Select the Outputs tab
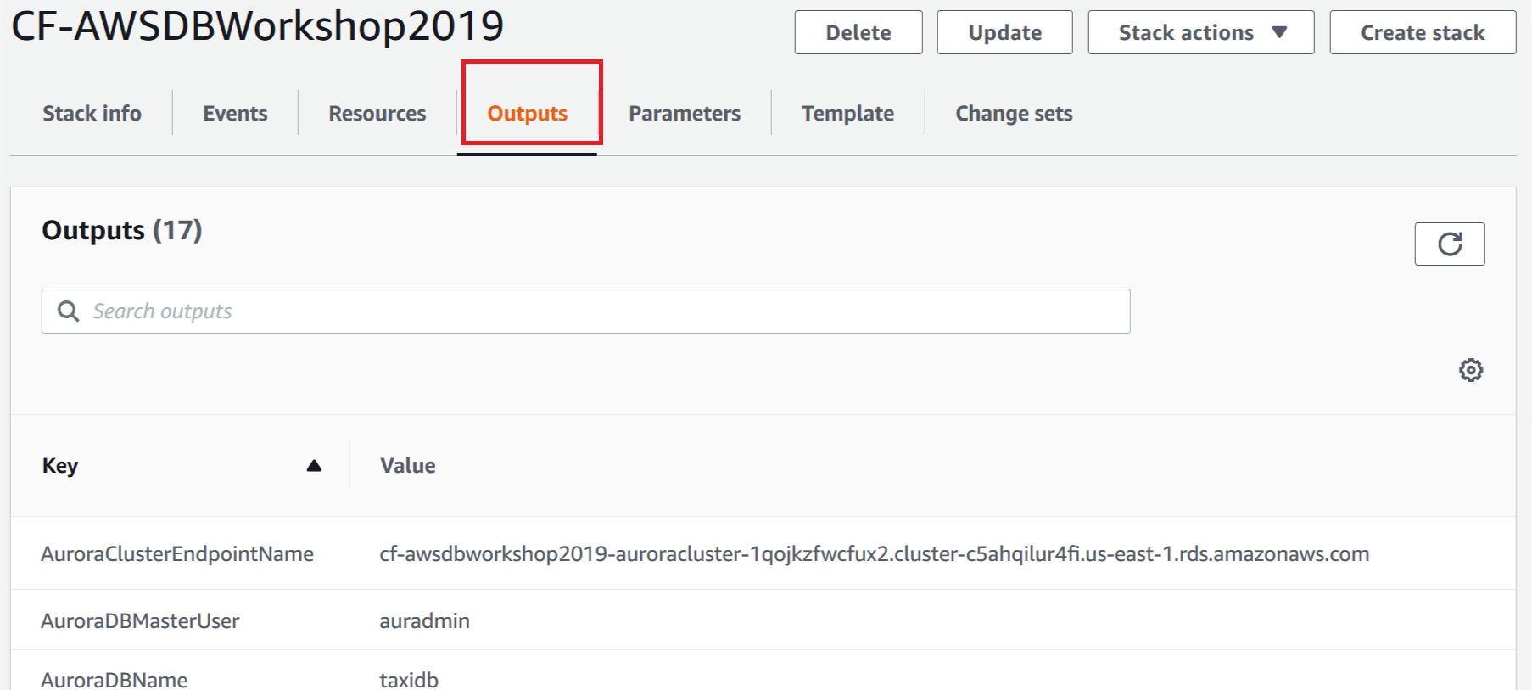The image size is (1532, 690). [x=527, y=113]
